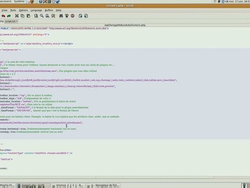Screen dimensions: 250x188
Task: Click the date and time clock
Action: [x=239, y=2]
